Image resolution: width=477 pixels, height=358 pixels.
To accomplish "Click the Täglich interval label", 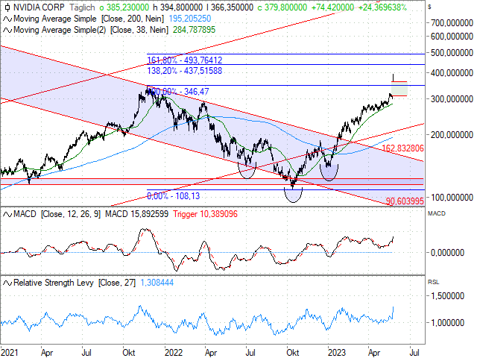I will (82, 7).
